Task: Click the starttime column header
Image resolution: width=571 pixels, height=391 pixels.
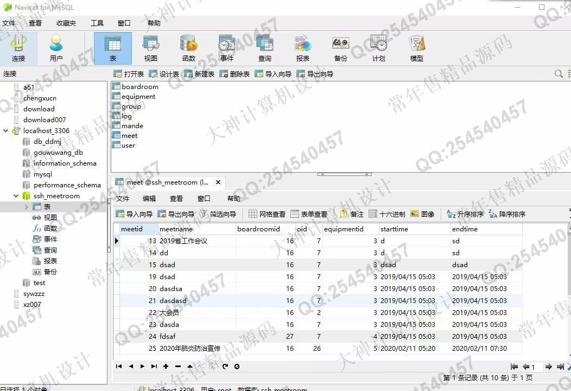Action: click(x=415, y=229)
